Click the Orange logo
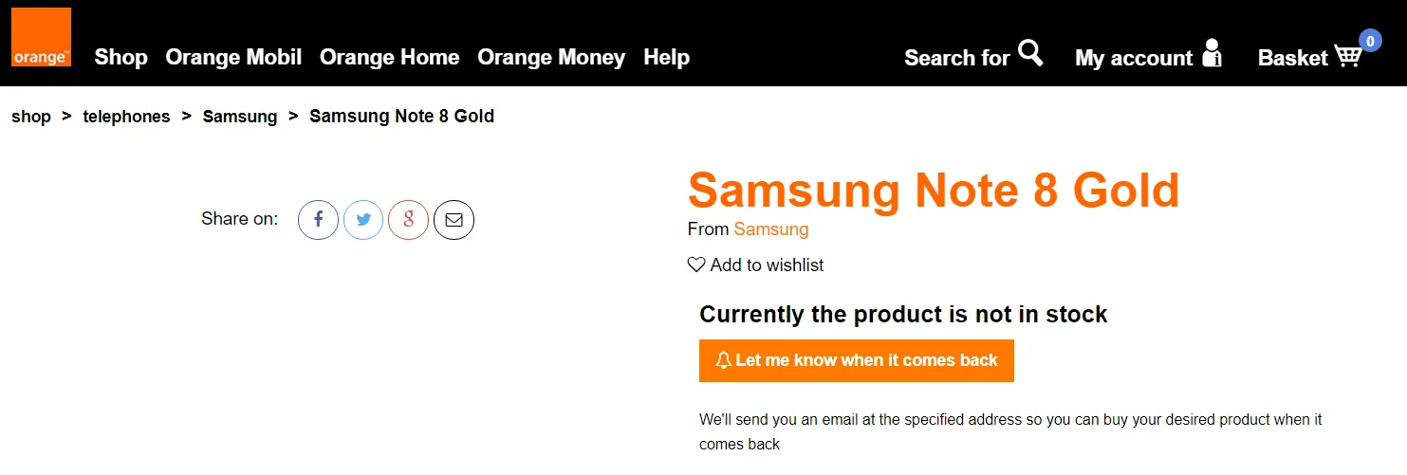 (x=41, y=37)
